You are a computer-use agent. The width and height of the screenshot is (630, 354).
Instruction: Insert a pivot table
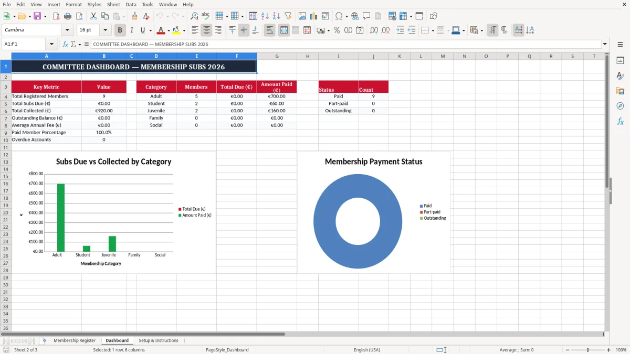pyautogui.click(x=325, y=16)
